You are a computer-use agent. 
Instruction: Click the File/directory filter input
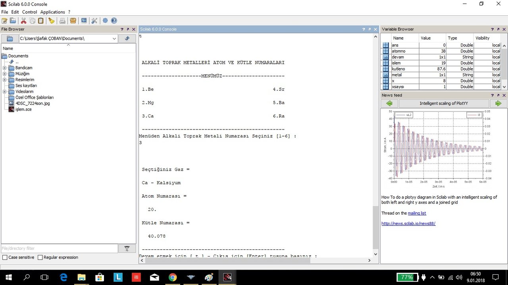tap(60, 249)
